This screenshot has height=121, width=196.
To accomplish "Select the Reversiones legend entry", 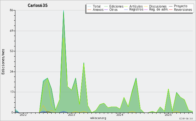I will pyautogui.click(x=183, y=9).
